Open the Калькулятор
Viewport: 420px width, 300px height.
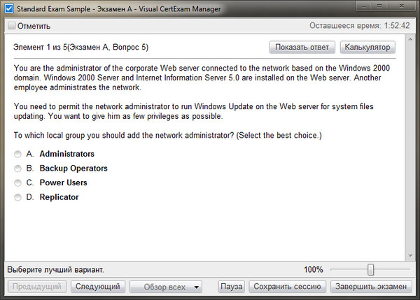point(367,48)
